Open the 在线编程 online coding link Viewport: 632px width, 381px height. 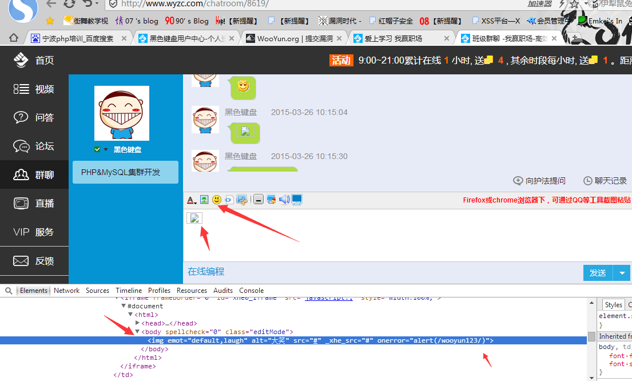point(206,271)
